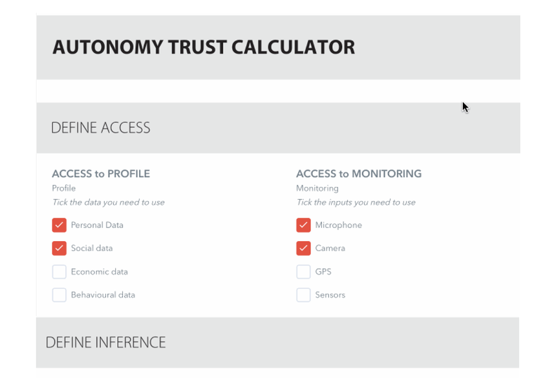The image size is (536, 378).
Task: Expand the DEFINE INFERENCE section header
Action: 105,342
